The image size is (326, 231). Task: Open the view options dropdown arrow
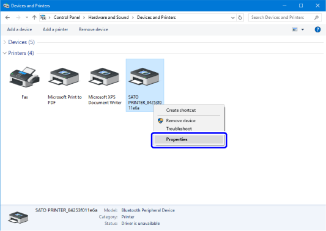point(303,29)
